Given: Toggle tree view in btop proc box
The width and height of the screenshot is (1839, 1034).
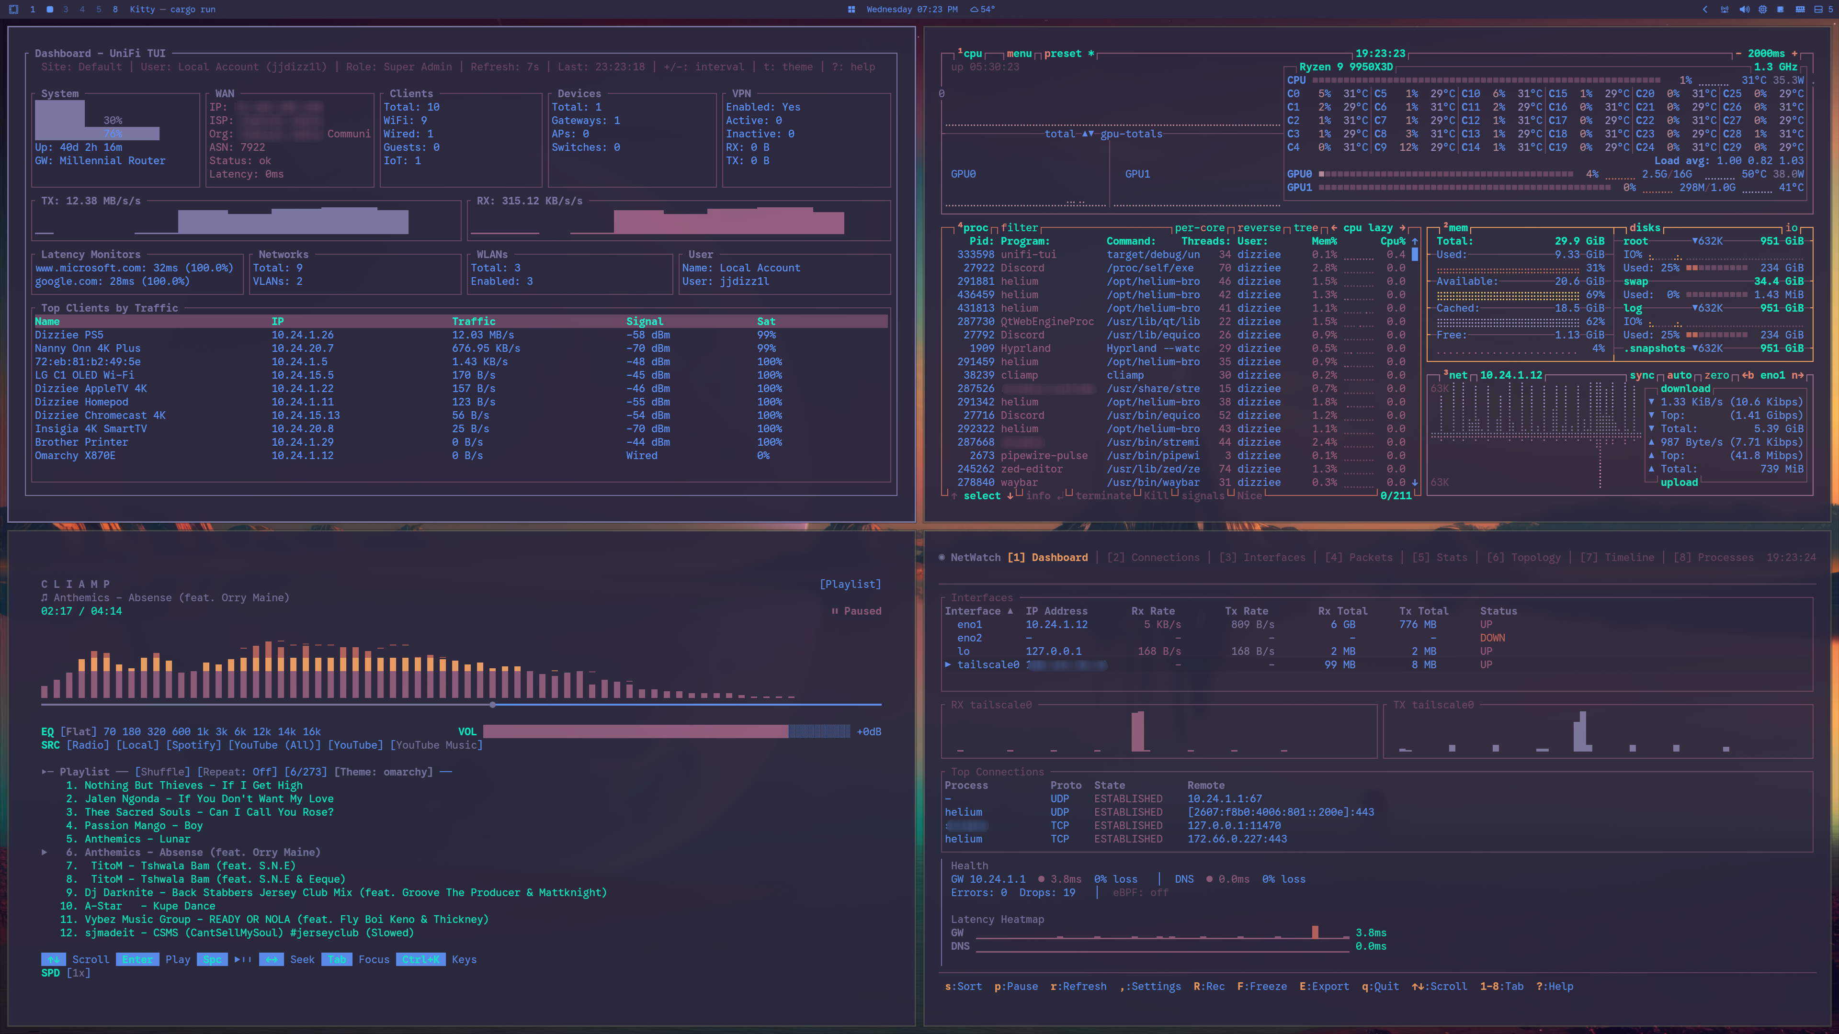Looking at the screenshot, I should pyautogui.click(x=1305, y=228).
